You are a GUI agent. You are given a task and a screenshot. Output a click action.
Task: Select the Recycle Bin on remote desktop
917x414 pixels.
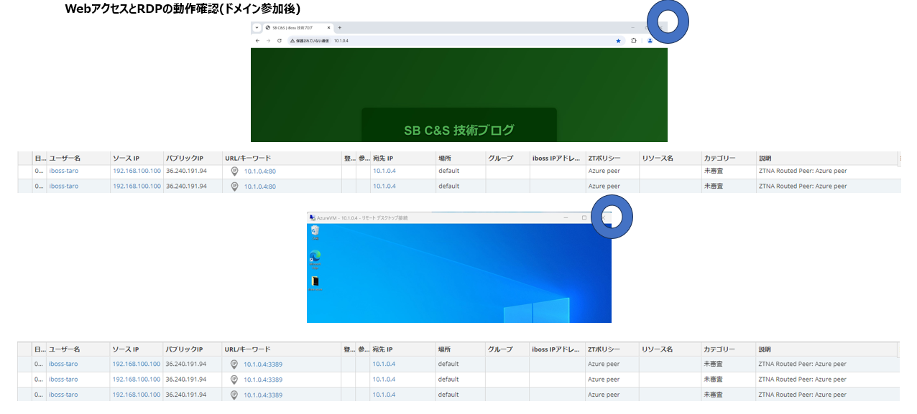[314, 232]
